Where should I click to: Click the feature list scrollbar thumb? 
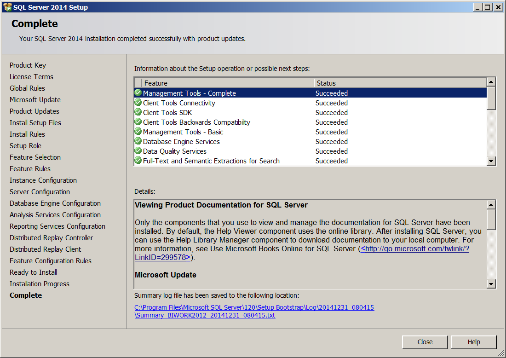point(491,98)
